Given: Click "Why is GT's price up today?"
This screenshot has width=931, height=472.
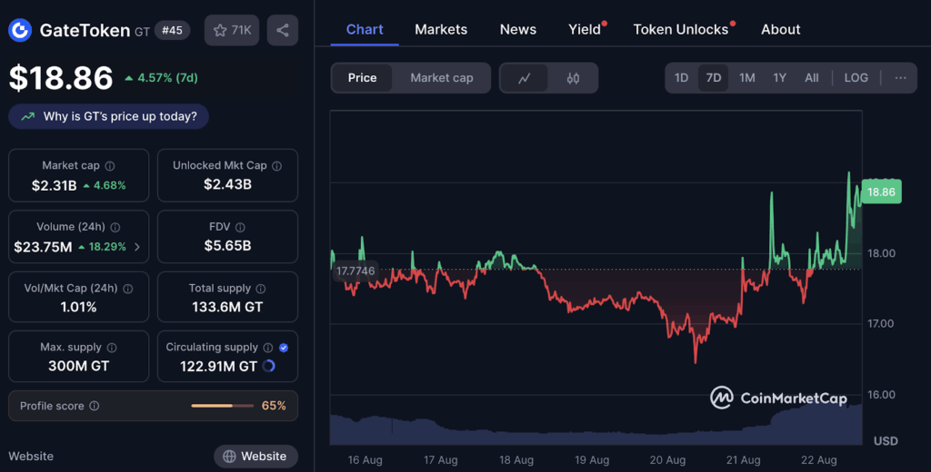Looking at the screenshot, I should coord(109,116).
